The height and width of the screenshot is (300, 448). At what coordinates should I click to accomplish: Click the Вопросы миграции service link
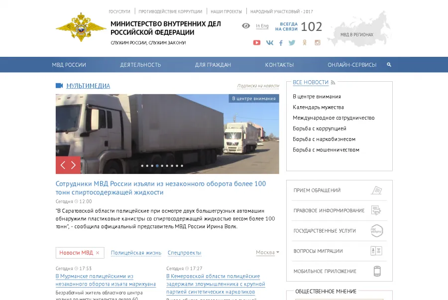(x=318, y=251)
